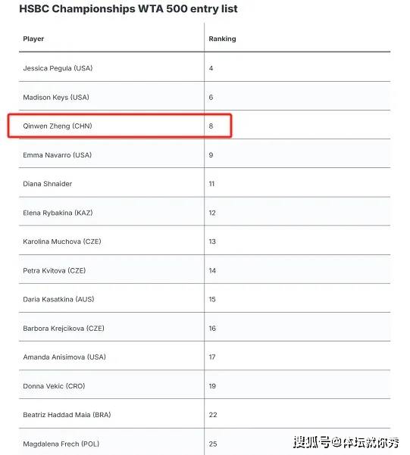Click the Sohu watermark text
Image resolution: width=410 pixels, height=455 pixels.
tap(346, 442)
